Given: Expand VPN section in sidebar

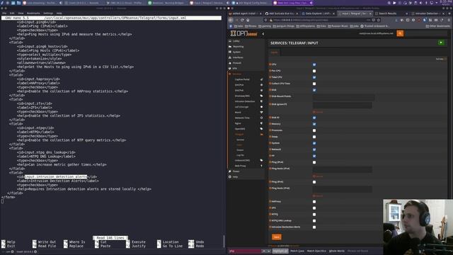Looking at the screenshot, I should [234, 69].
